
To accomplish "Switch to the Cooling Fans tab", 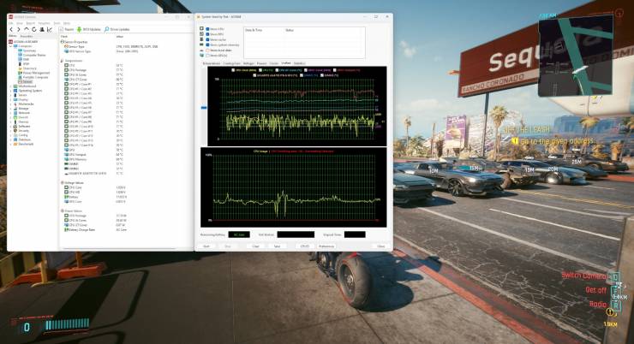I will click(231, 63).
